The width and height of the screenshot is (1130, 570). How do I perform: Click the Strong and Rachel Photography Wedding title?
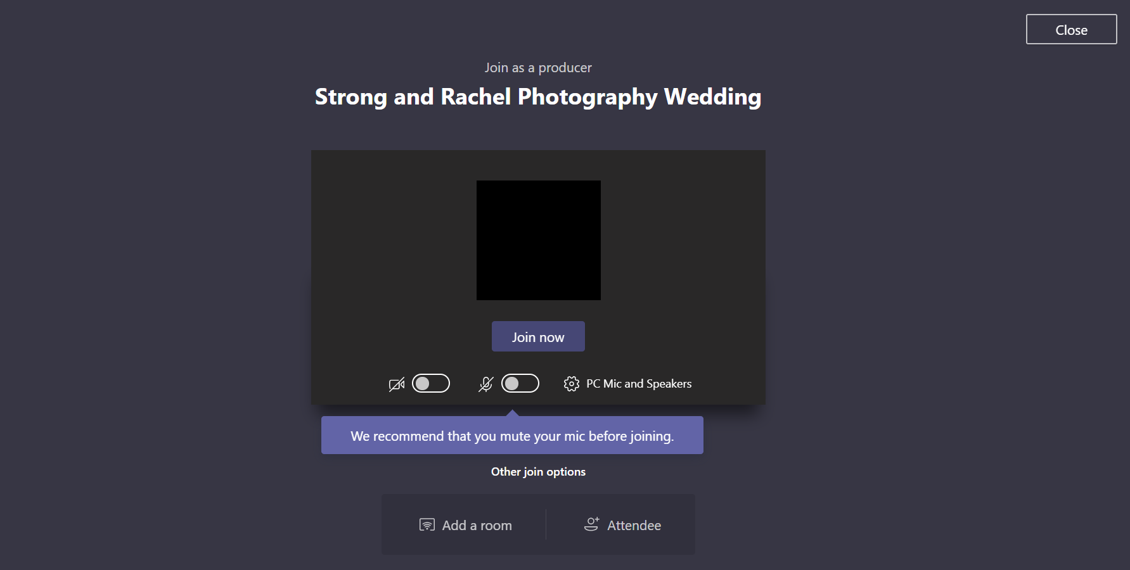[x=538, y=97]
